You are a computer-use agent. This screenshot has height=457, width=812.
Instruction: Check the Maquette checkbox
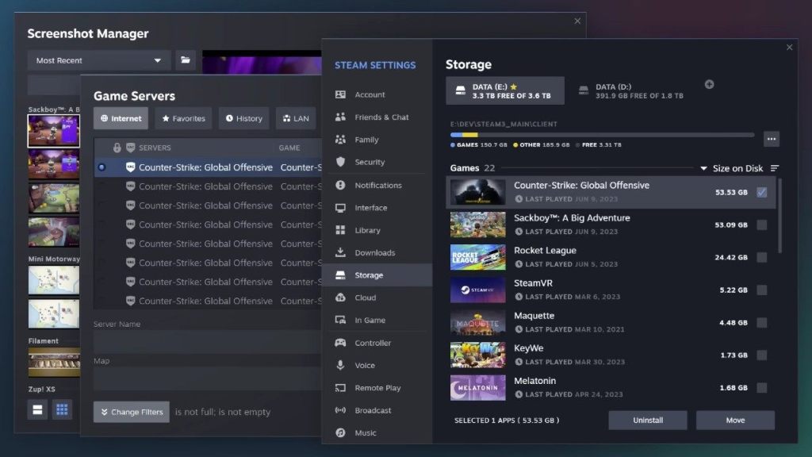762,323
